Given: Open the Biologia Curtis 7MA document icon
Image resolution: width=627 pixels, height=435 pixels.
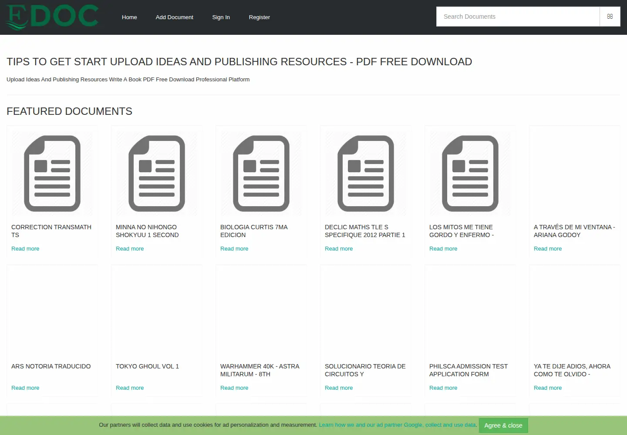Looking at the screenshot, I should click(261, 174).
